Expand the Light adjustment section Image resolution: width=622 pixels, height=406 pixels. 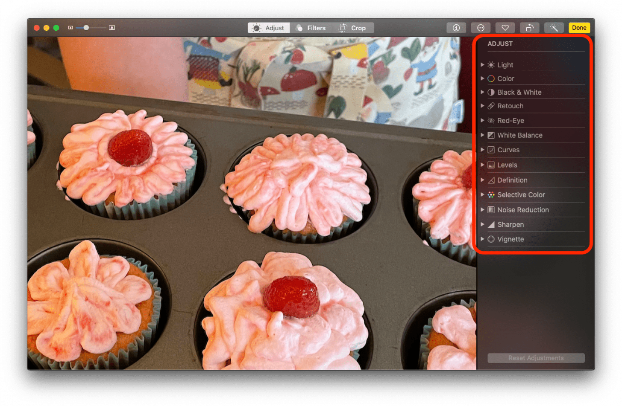[x=483, y=64]
